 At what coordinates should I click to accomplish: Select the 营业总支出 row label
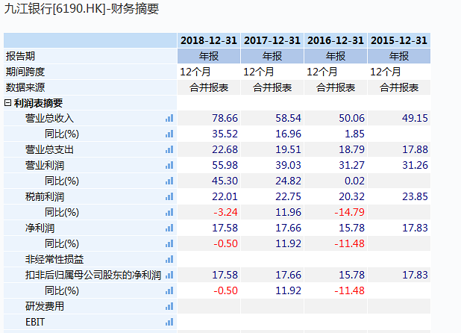click(x=49, y=150)
